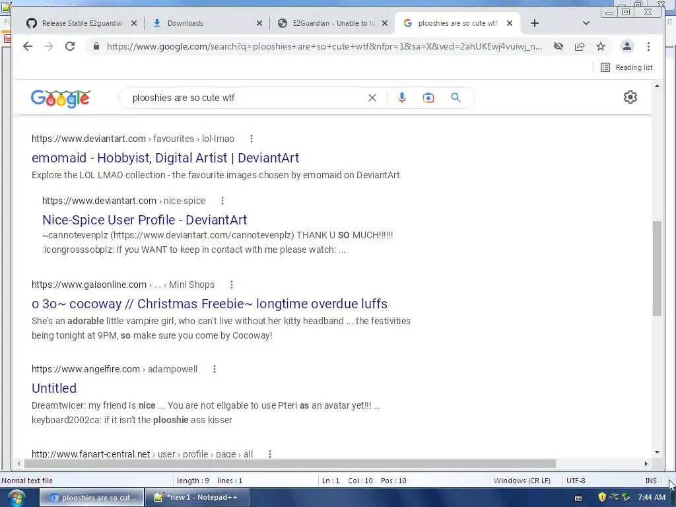The height and width of the screenshot is (507, 676).
Task: Click the padlock site info icon
Action: 96,47
